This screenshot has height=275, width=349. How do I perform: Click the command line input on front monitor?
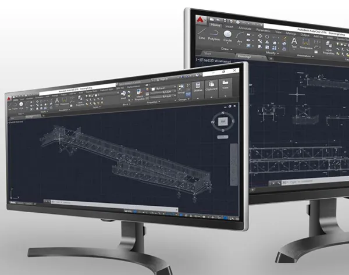[113, 205]
